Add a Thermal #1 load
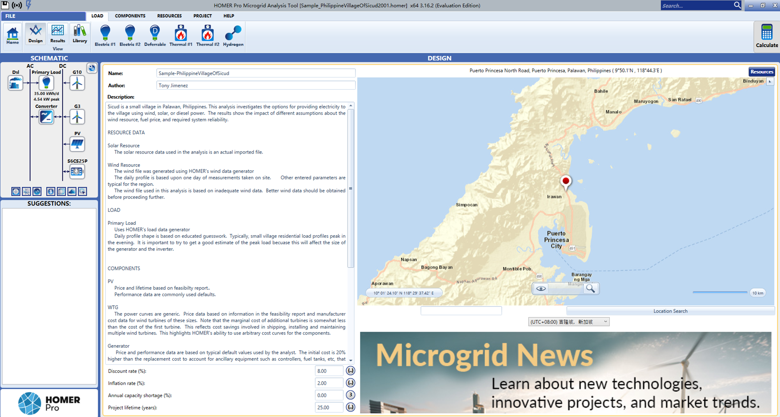The image size is (780, 417). pyautogui.click(x=180, y=36)
